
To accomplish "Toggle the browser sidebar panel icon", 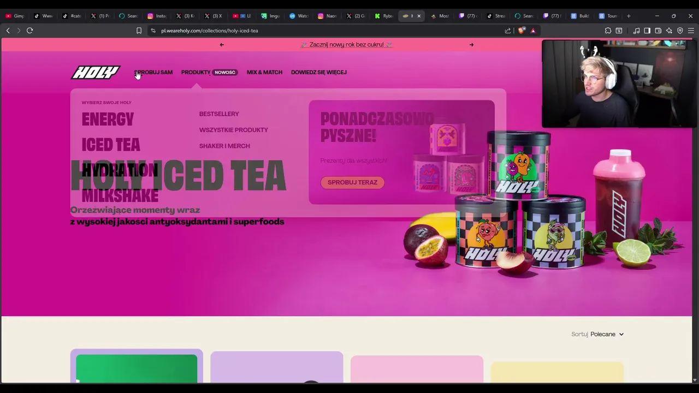I will 647,31.
